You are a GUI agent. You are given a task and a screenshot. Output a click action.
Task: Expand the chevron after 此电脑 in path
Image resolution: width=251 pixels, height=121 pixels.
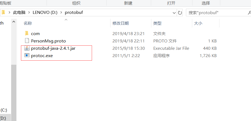(x=29, y=13)
